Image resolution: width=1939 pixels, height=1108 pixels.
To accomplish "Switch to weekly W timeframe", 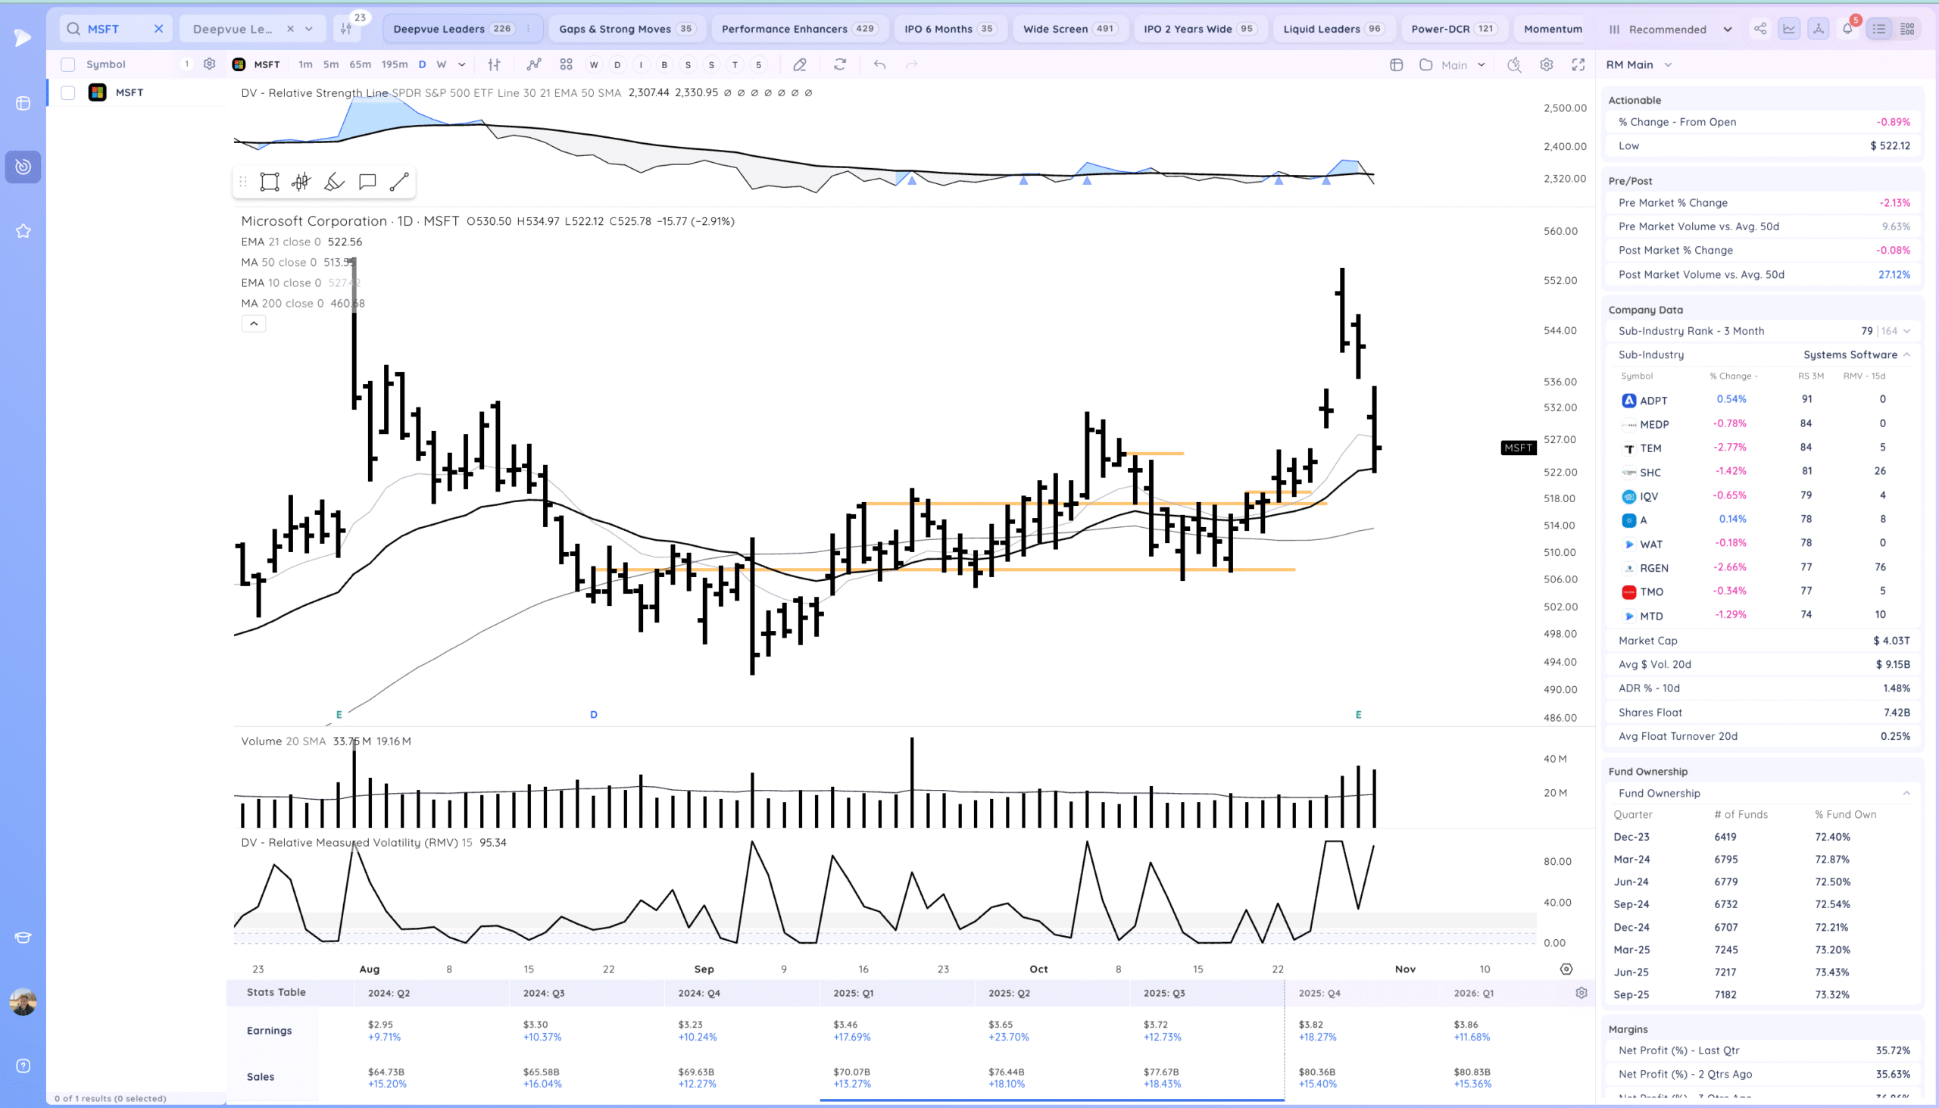I will [442, 64].
